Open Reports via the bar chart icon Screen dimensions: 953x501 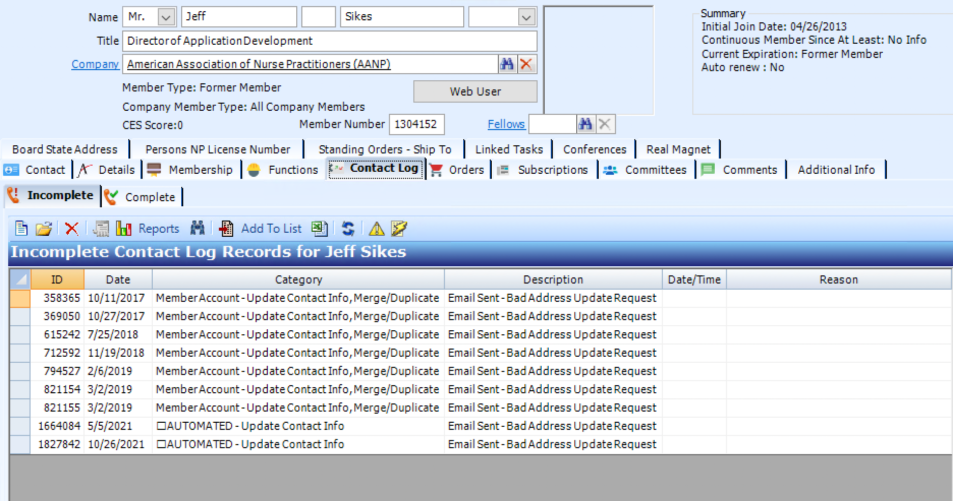click(x=124, y=229)
